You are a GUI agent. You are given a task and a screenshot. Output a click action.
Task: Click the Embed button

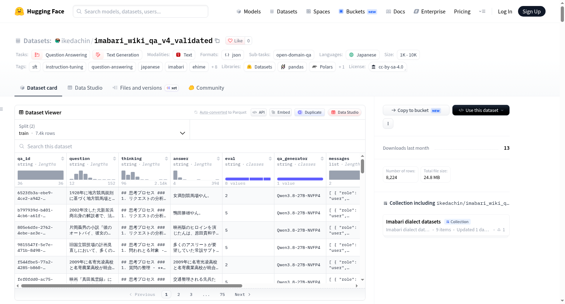[x=280, y=112]
